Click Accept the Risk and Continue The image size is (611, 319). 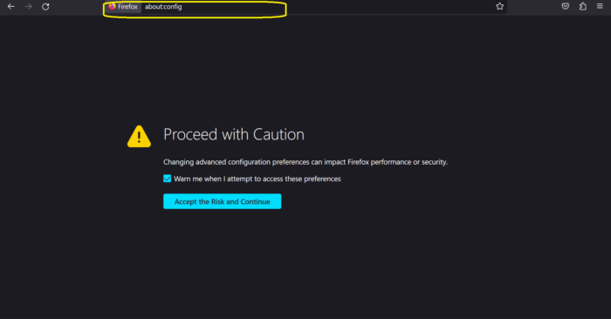point(222,201)
